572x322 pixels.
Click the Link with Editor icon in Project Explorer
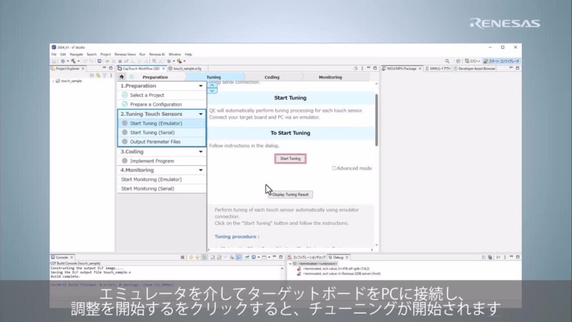coord(98,75)
